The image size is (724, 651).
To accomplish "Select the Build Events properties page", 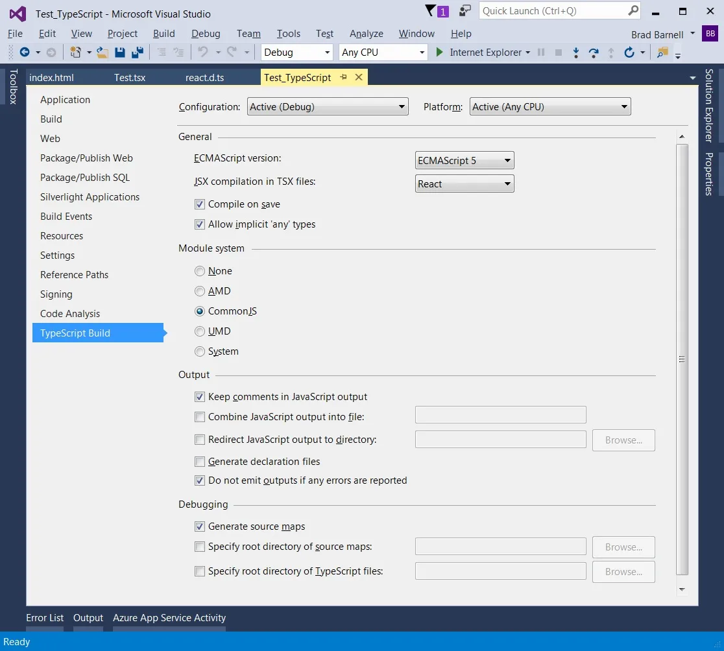I will click(66, 217).
